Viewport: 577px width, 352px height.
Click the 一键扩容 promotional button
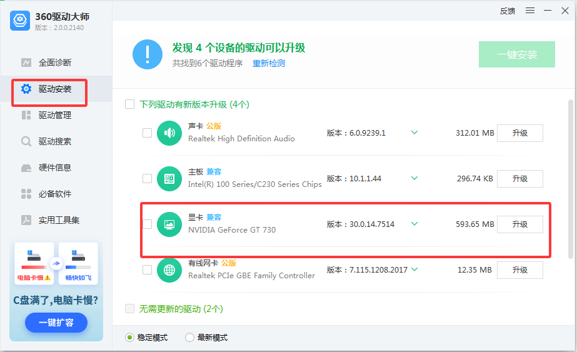coord(56,323)
